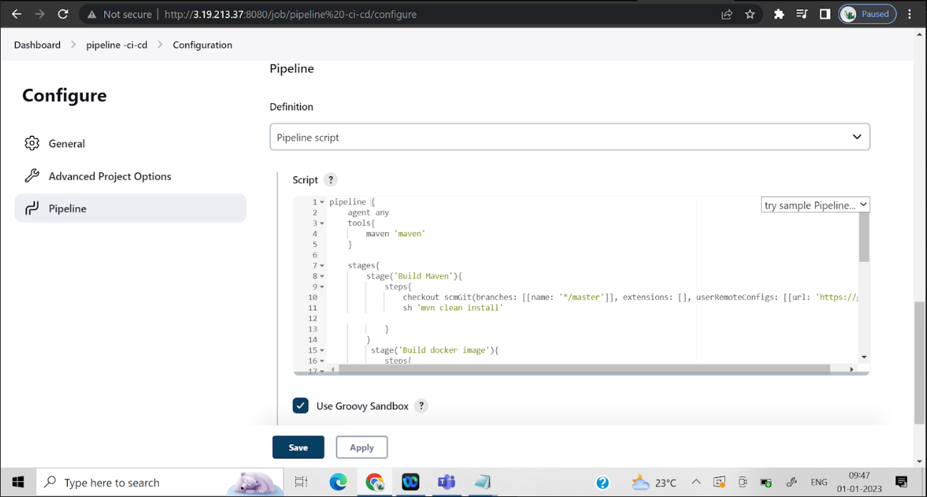
Task: Open the Chrome three-dot menu
Action: pyautogui.click(x=909, y=14)
